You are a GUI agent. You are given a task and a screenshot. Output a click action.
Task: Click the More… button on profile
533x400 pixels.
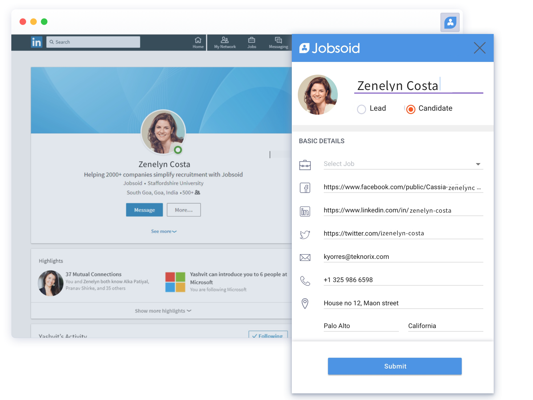(184, 210)
